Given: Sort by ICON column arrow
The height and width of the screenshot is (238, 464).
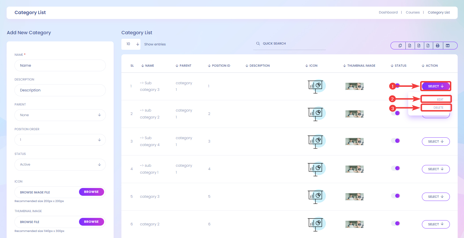Looking at the screenshot, I should tap(307, 66).
